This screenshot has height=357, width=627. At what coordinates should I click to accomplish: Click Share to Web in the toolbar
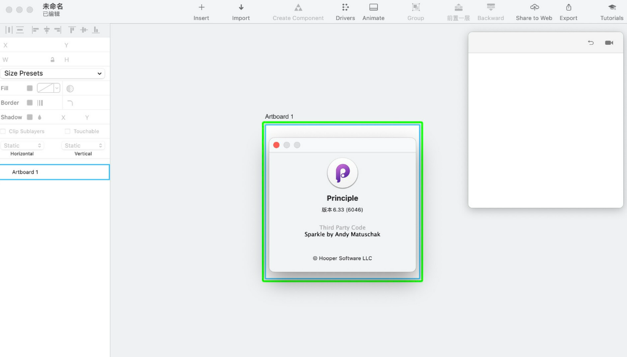tap(534, 12)
